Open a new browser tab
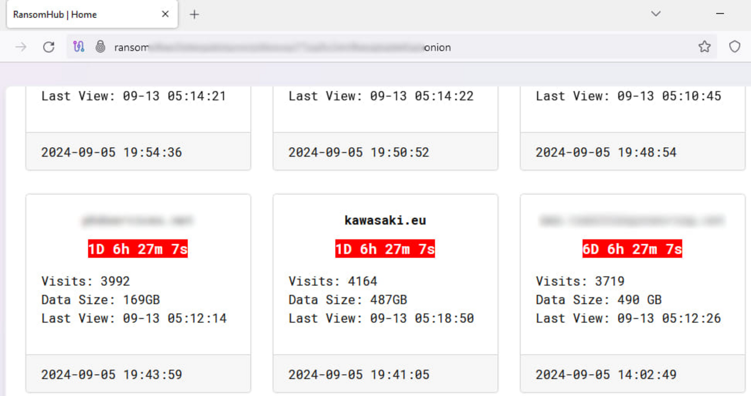 tap(194, 14)
